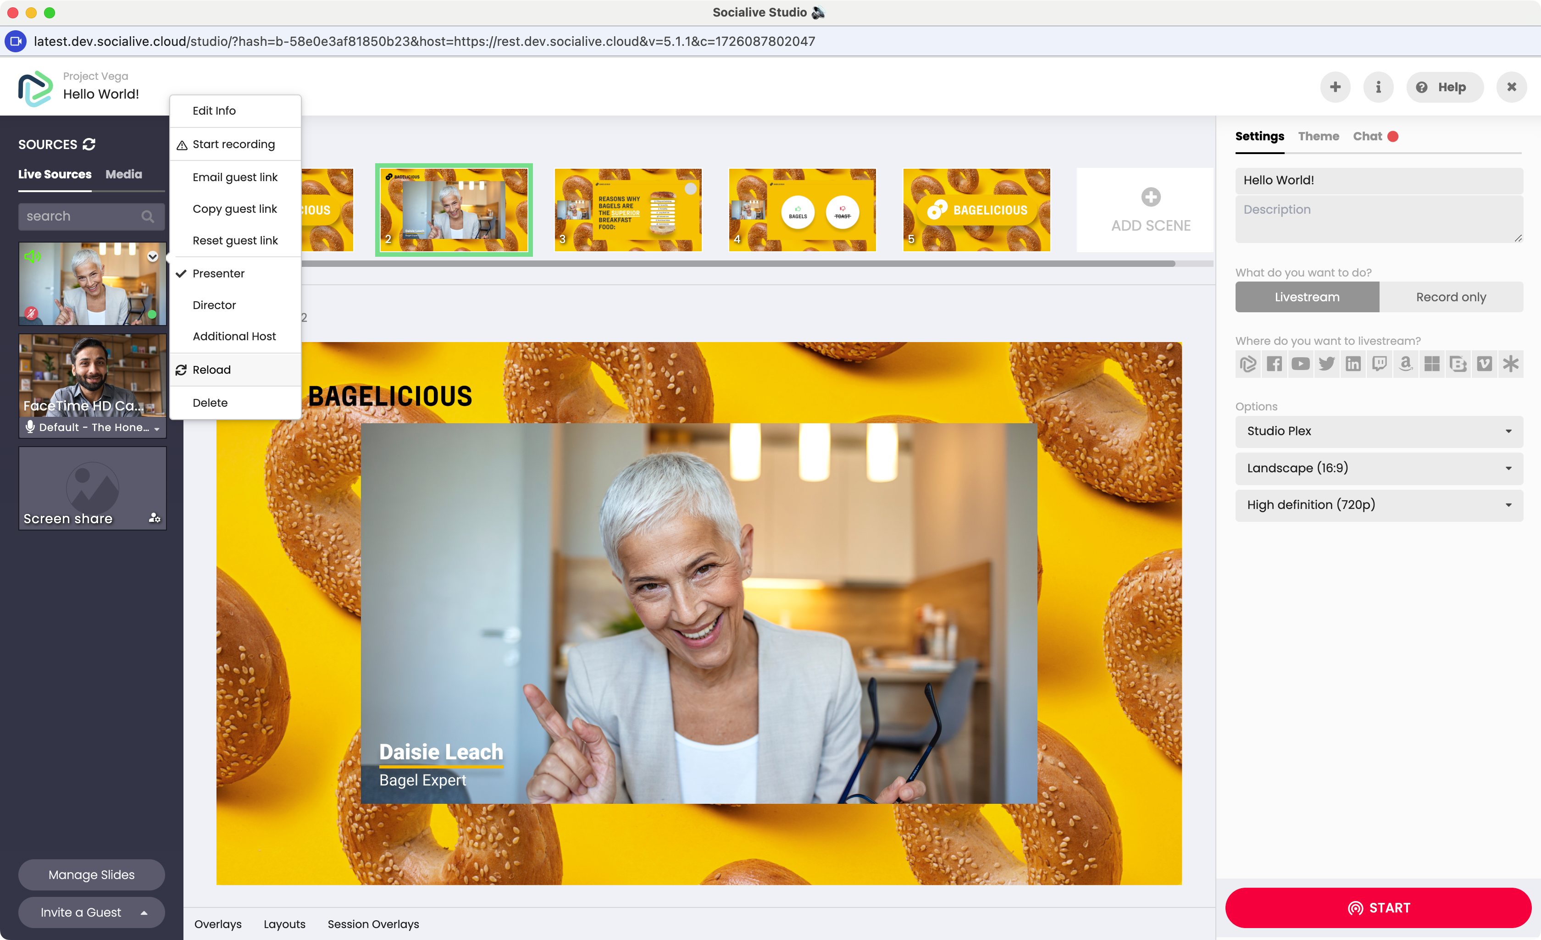This screenshot has width=1541, height=940.
Task: Click the scene strip horizontal scrollbar
Action: [738, 264]
